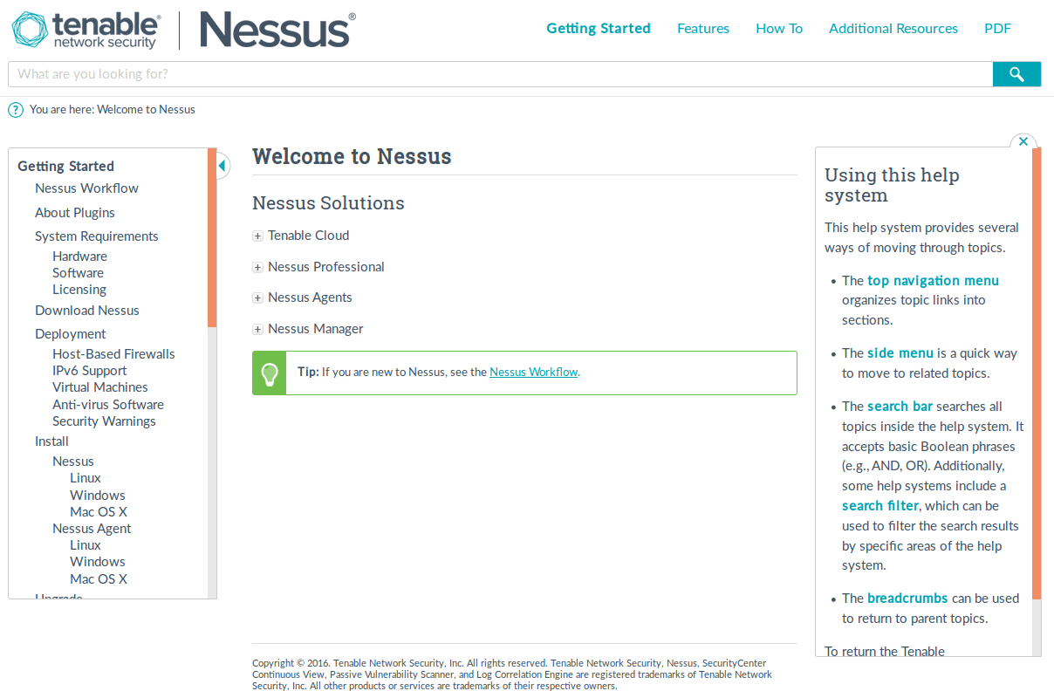Open the Licensing topic in the sidebar
Screen dimensions: 1054x691
[x=79, y=289]
